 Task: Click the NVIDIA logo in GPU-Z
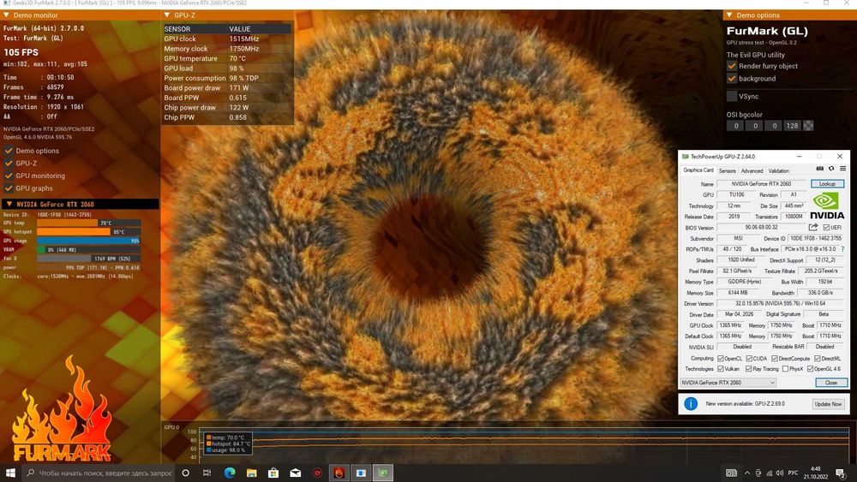coord(826,205)
